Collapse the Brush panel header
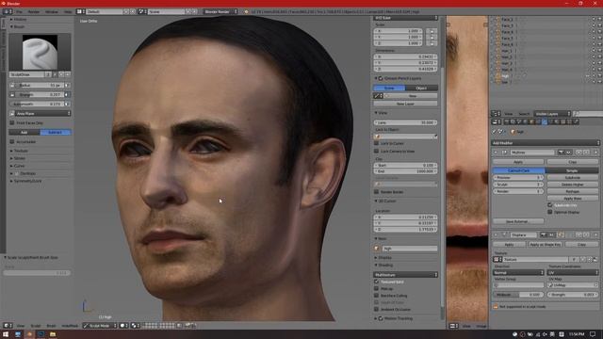 coord(19,27)
